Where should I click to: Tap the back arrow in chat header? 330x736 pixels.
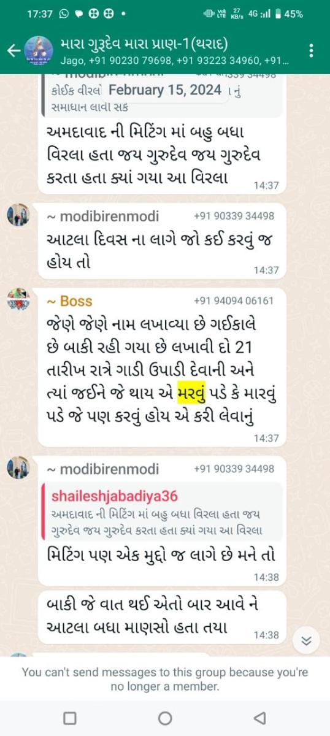click(13, 51)
